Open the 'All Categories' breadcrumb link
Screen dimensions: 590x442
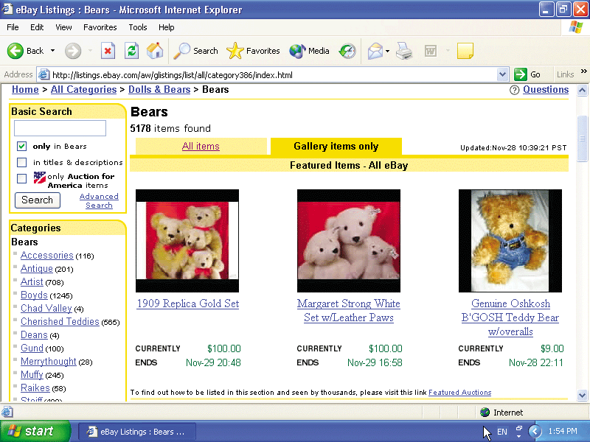pyautogui.click(x=84, y=90)
